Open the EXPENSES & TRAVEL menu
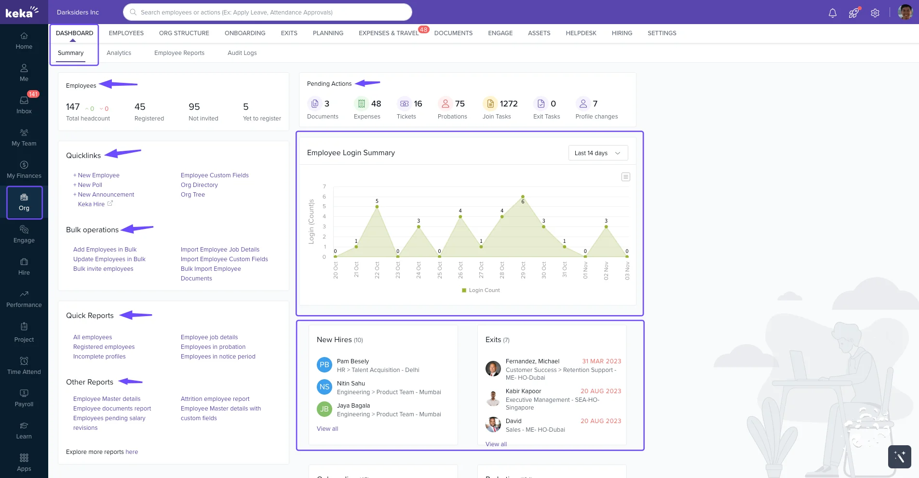Viewport: 919px width, 478px height. pos(389,33)
